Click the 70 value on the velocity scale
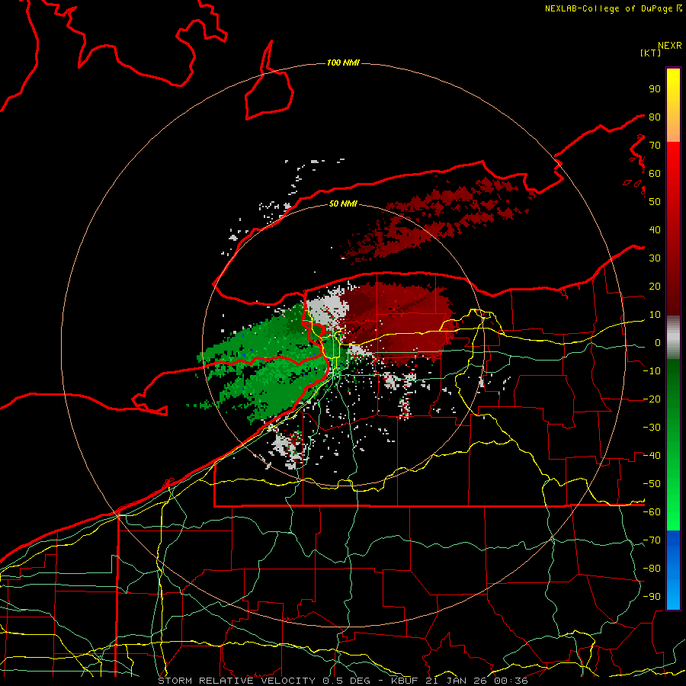Image resolution: width=686 pixels, height=686 pixels. click(655, 146)
